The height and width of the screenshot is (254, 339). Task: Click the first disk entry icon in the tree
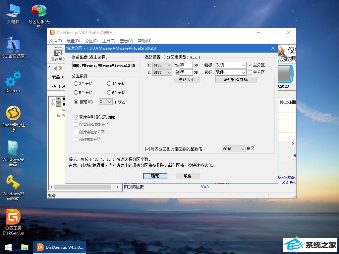point(59,99)
